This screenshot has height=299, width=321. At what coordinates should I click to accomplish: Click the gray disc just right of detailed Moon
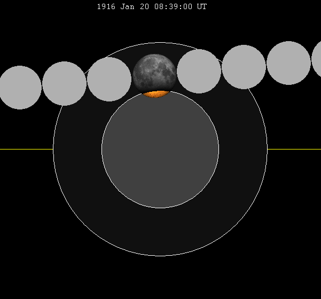(199, 71)
